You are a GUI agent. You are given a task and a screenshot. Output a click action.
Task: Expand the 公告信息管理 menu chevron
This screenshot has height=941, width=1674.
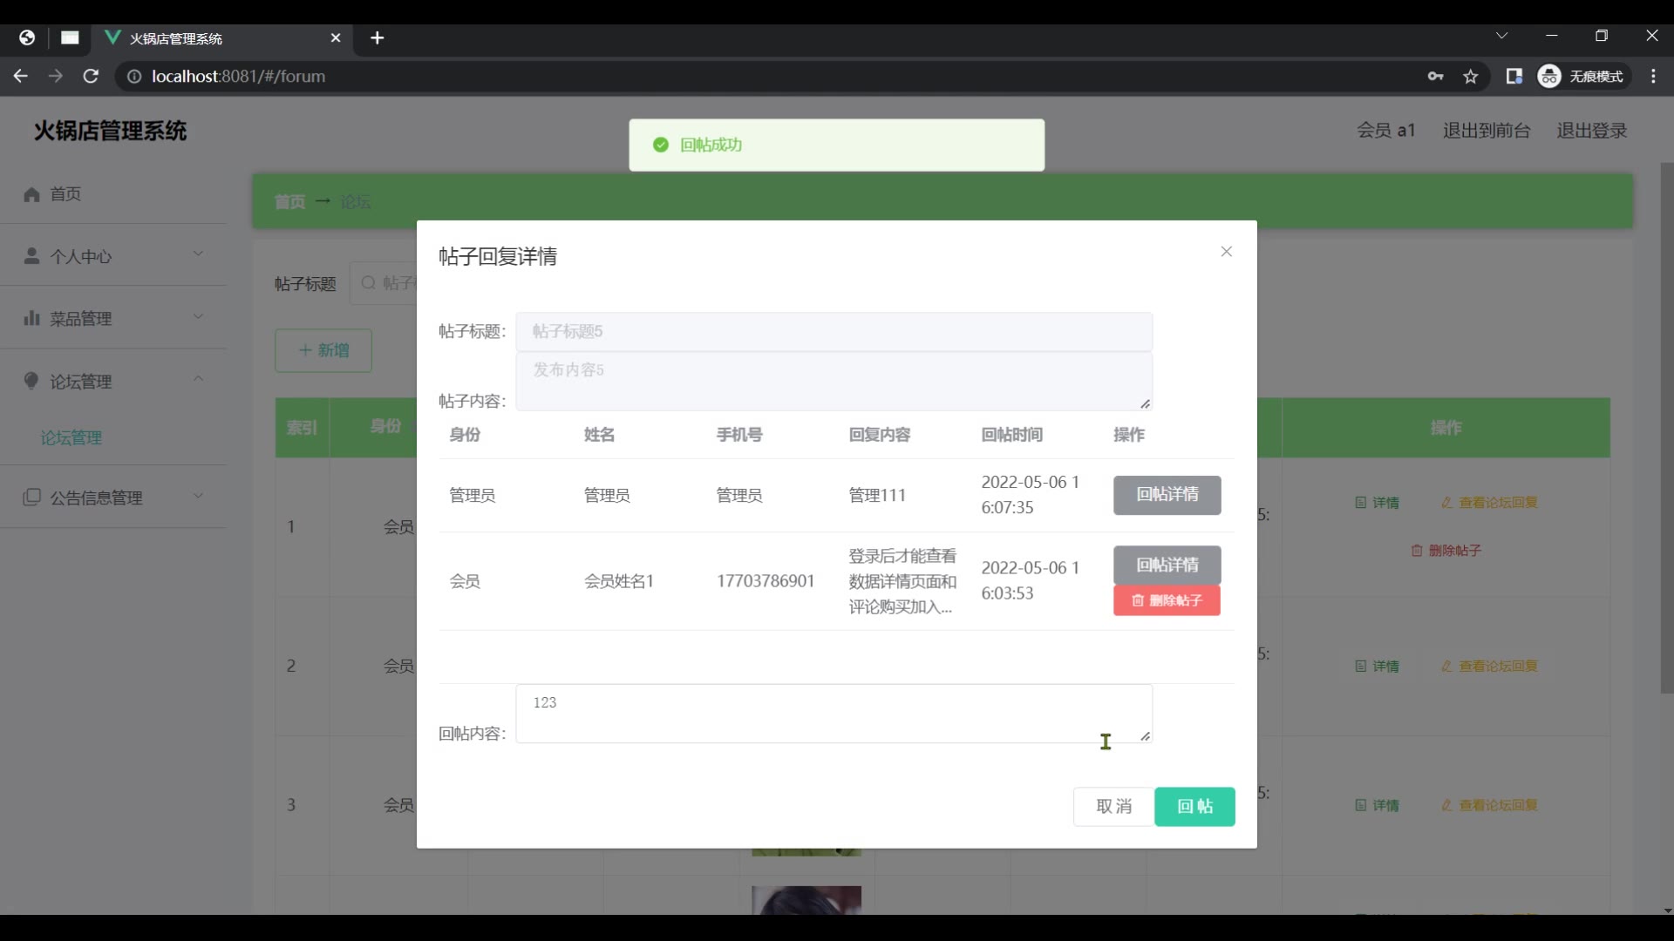[198, 496]
